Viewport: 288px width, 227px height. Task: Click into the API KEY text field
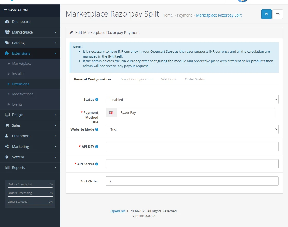click(192, 147)
